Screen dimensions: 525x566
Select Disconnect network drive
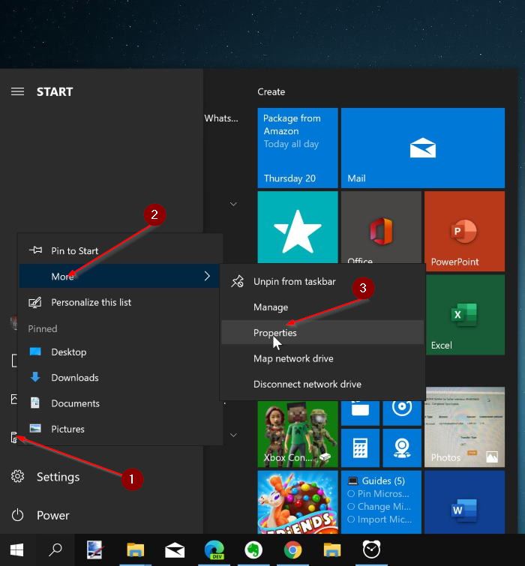[x=322, y=384]
